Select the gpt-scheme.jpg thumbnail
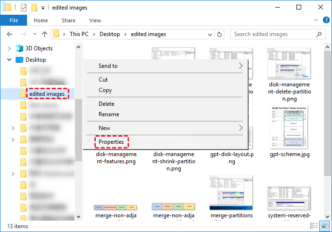The height and width of the screenshot is (232, 332). (289, 127)
